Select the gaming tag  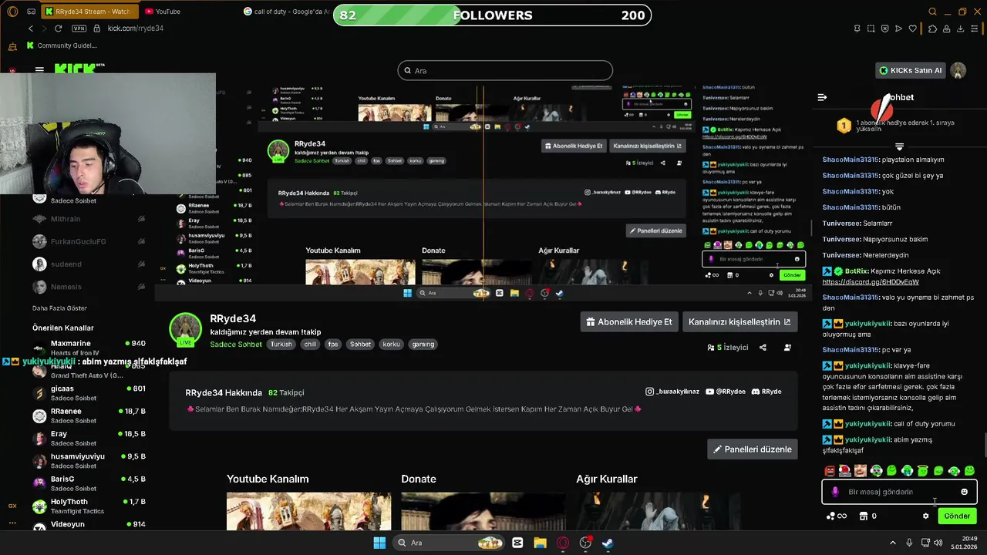423,345
